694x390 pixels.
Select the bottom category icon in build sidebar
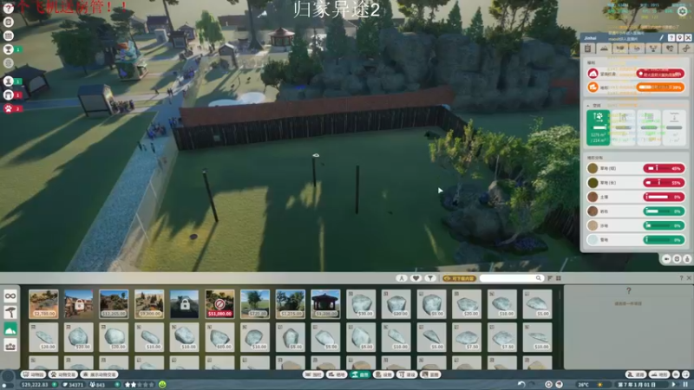click(10, 345)
